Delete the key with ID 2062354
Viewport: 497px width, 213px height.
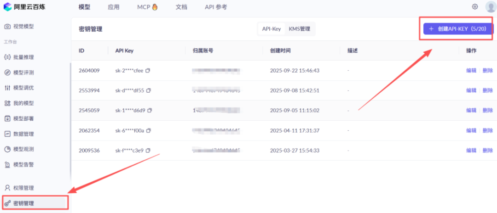[x=488, y=130]
